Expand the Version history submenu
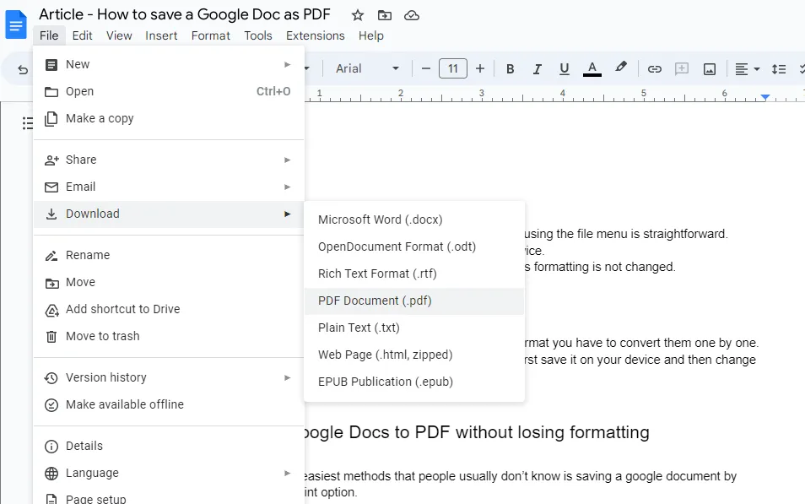This screenshot has height=504, width=805. click(169, 377)
